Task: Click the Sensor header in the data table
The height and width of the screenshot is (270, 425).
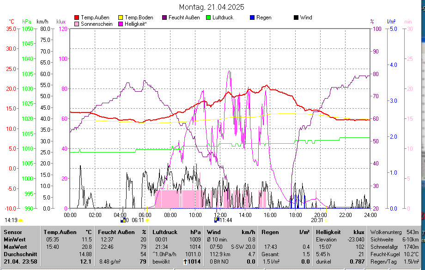Action: tap(13, 232)
